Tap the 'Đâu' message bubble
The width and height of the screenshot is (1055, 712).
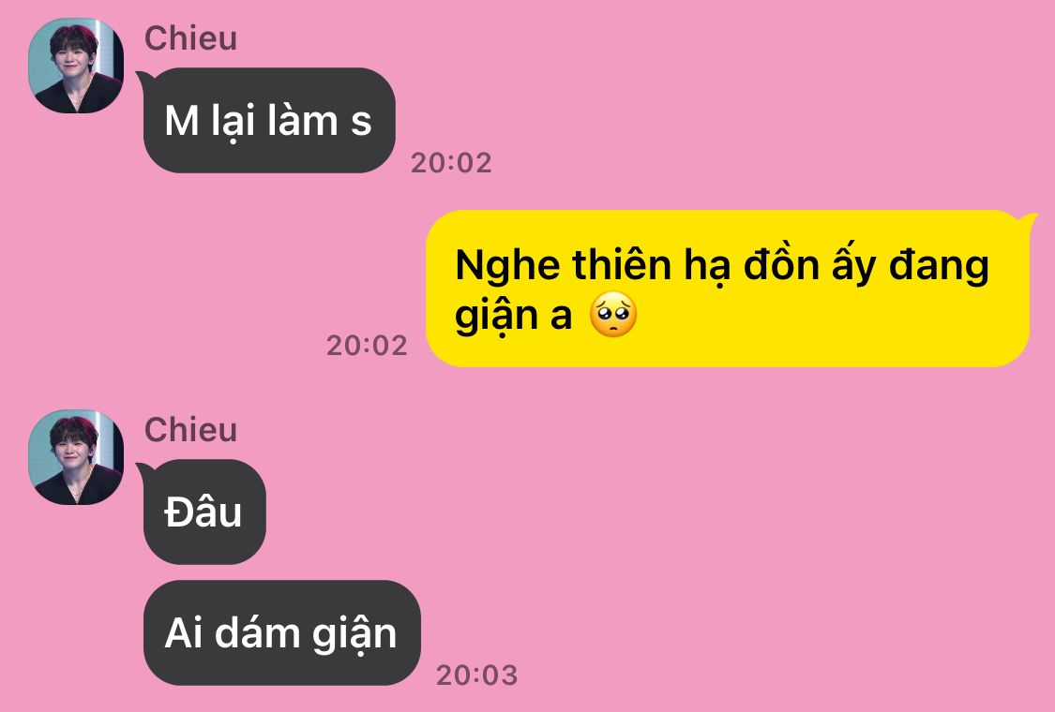click(x=204, y=512)
